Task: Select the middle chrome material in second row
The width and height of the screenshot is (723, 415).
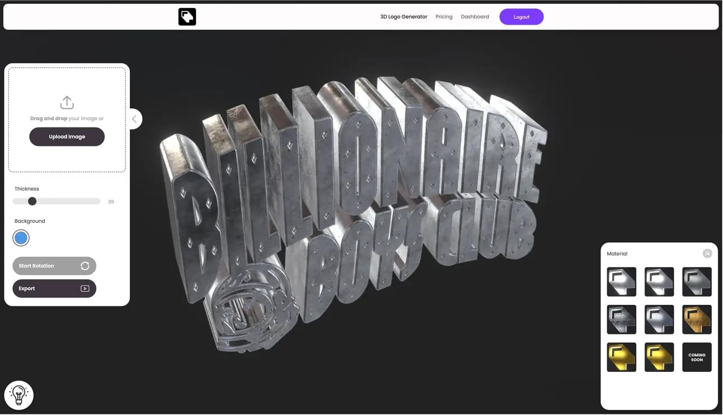Action: (659, 319)
